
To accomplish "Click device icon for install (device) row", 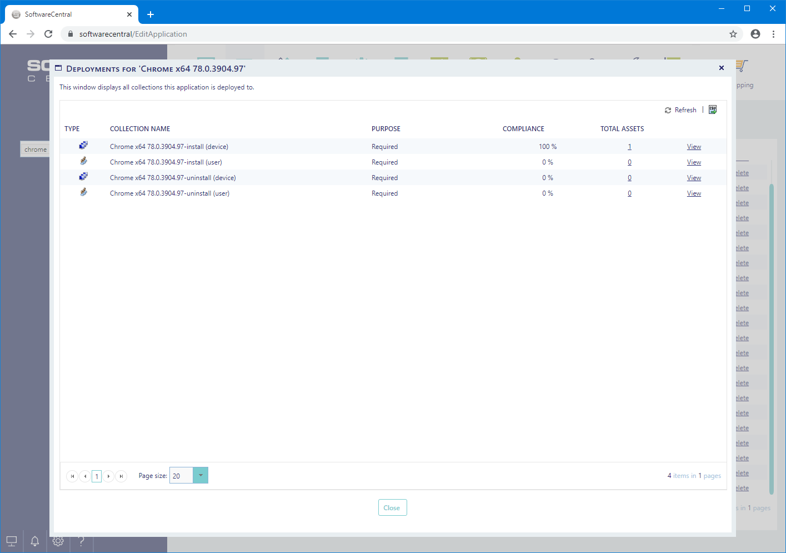I will 83,145.
